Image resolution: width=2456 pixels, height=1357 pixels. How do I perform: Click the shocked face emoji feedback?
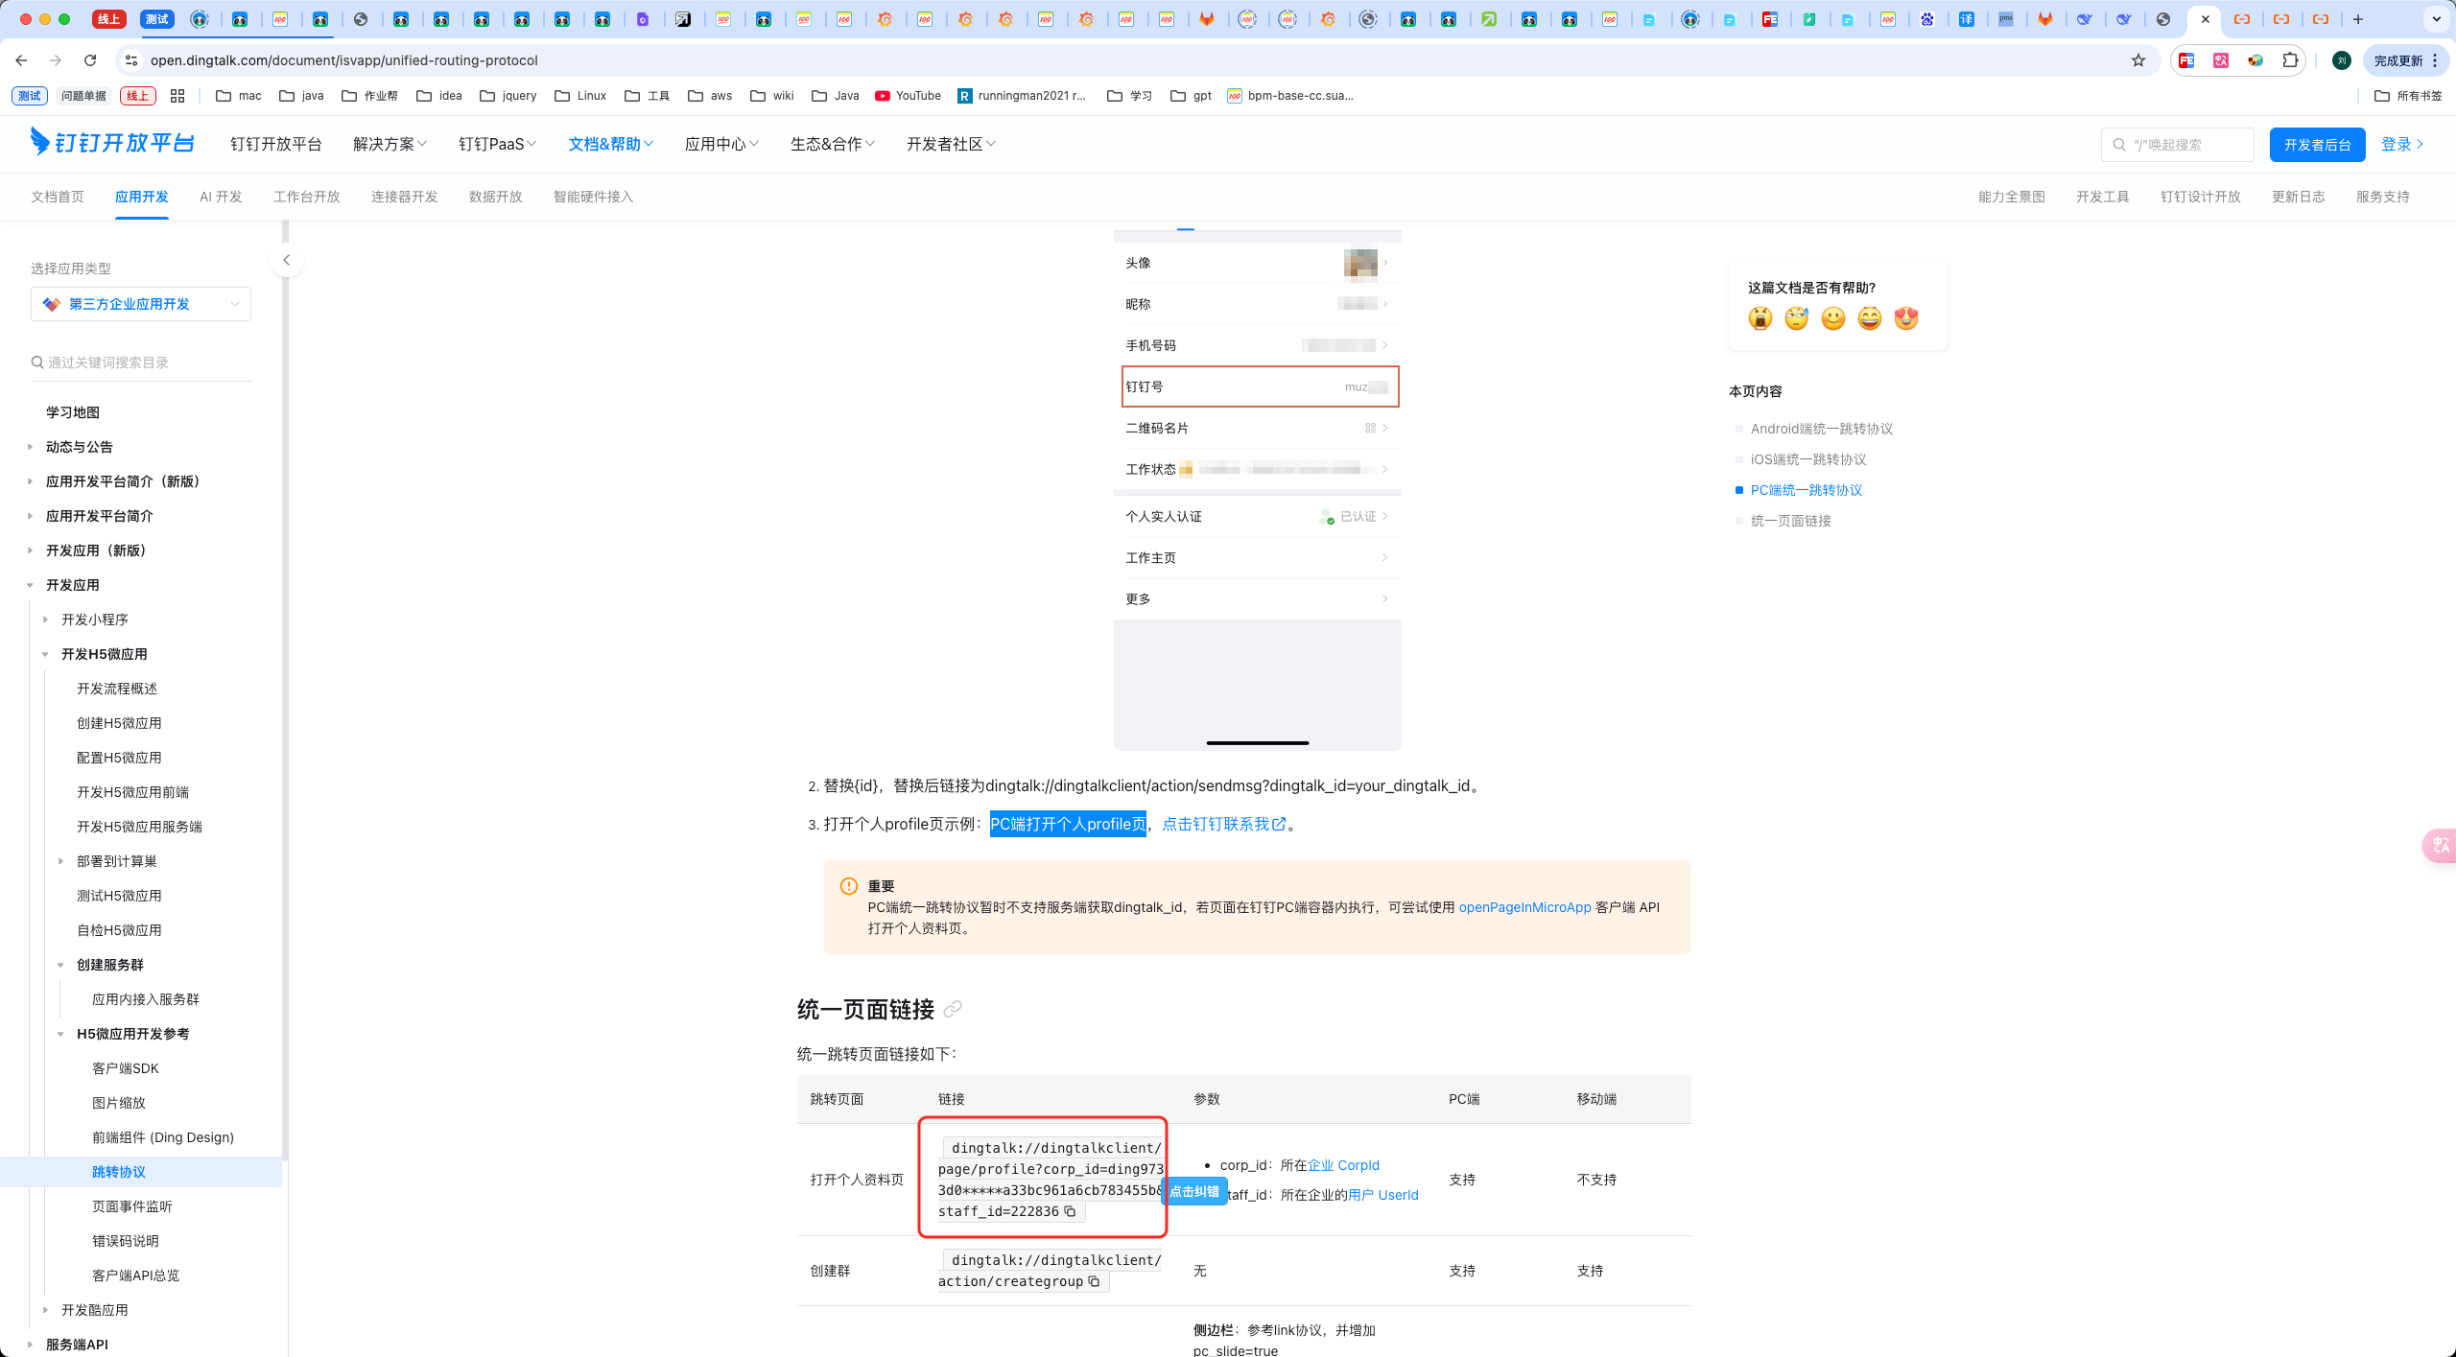click(x=1759, y=318)
